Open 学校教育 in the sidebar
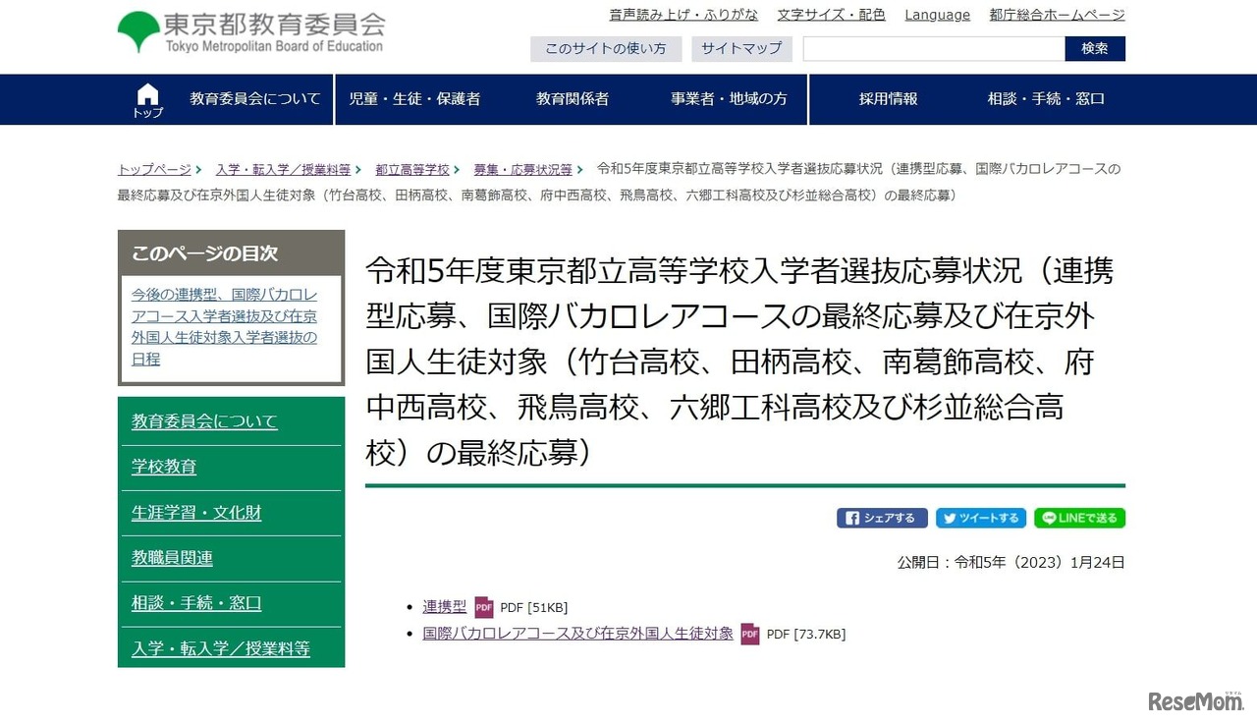1257x724 pixels. coord(164,467)
